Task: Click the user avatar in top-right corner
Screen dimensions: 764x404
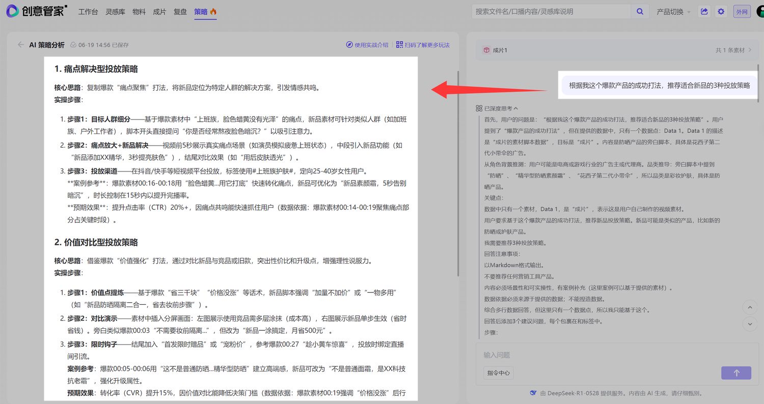Action: (x=760, y=11)
